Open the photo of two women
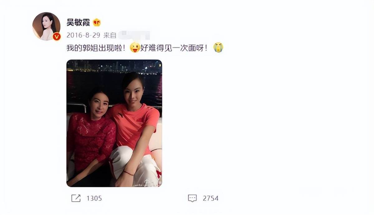The height and width of the screenshot is (215, 374). [114, 123]
